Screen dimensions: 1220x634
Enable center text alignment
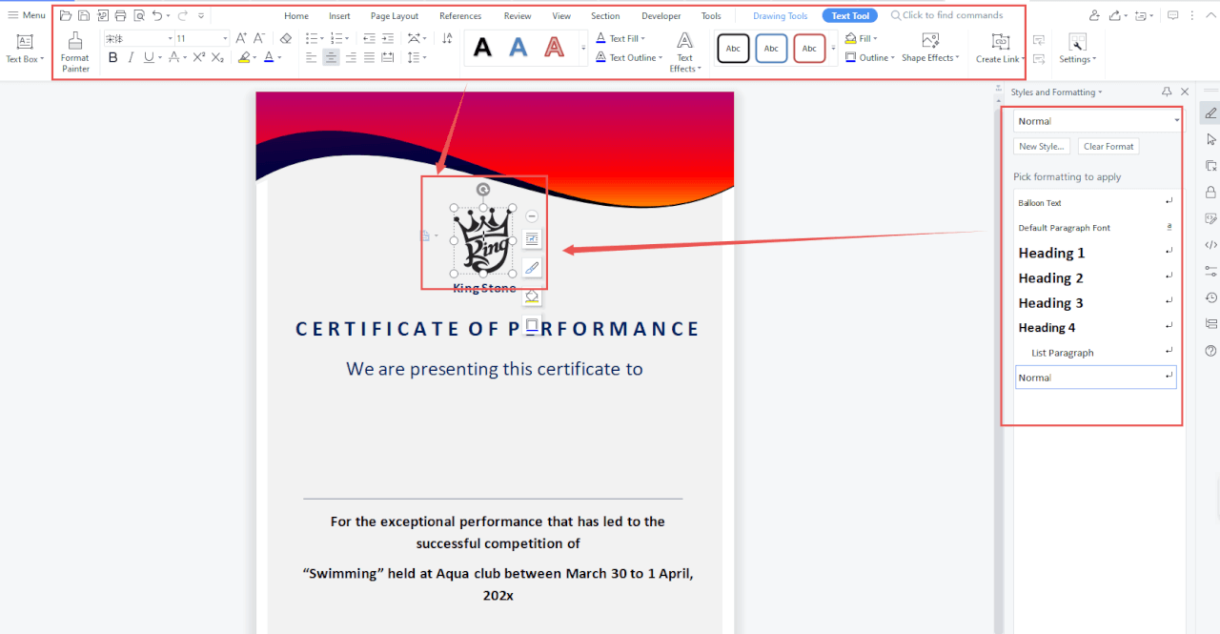(331, 57)
